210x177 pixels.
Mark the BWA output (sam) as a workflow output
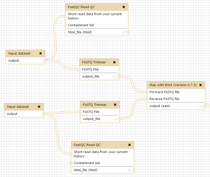[x=201, y=106]
